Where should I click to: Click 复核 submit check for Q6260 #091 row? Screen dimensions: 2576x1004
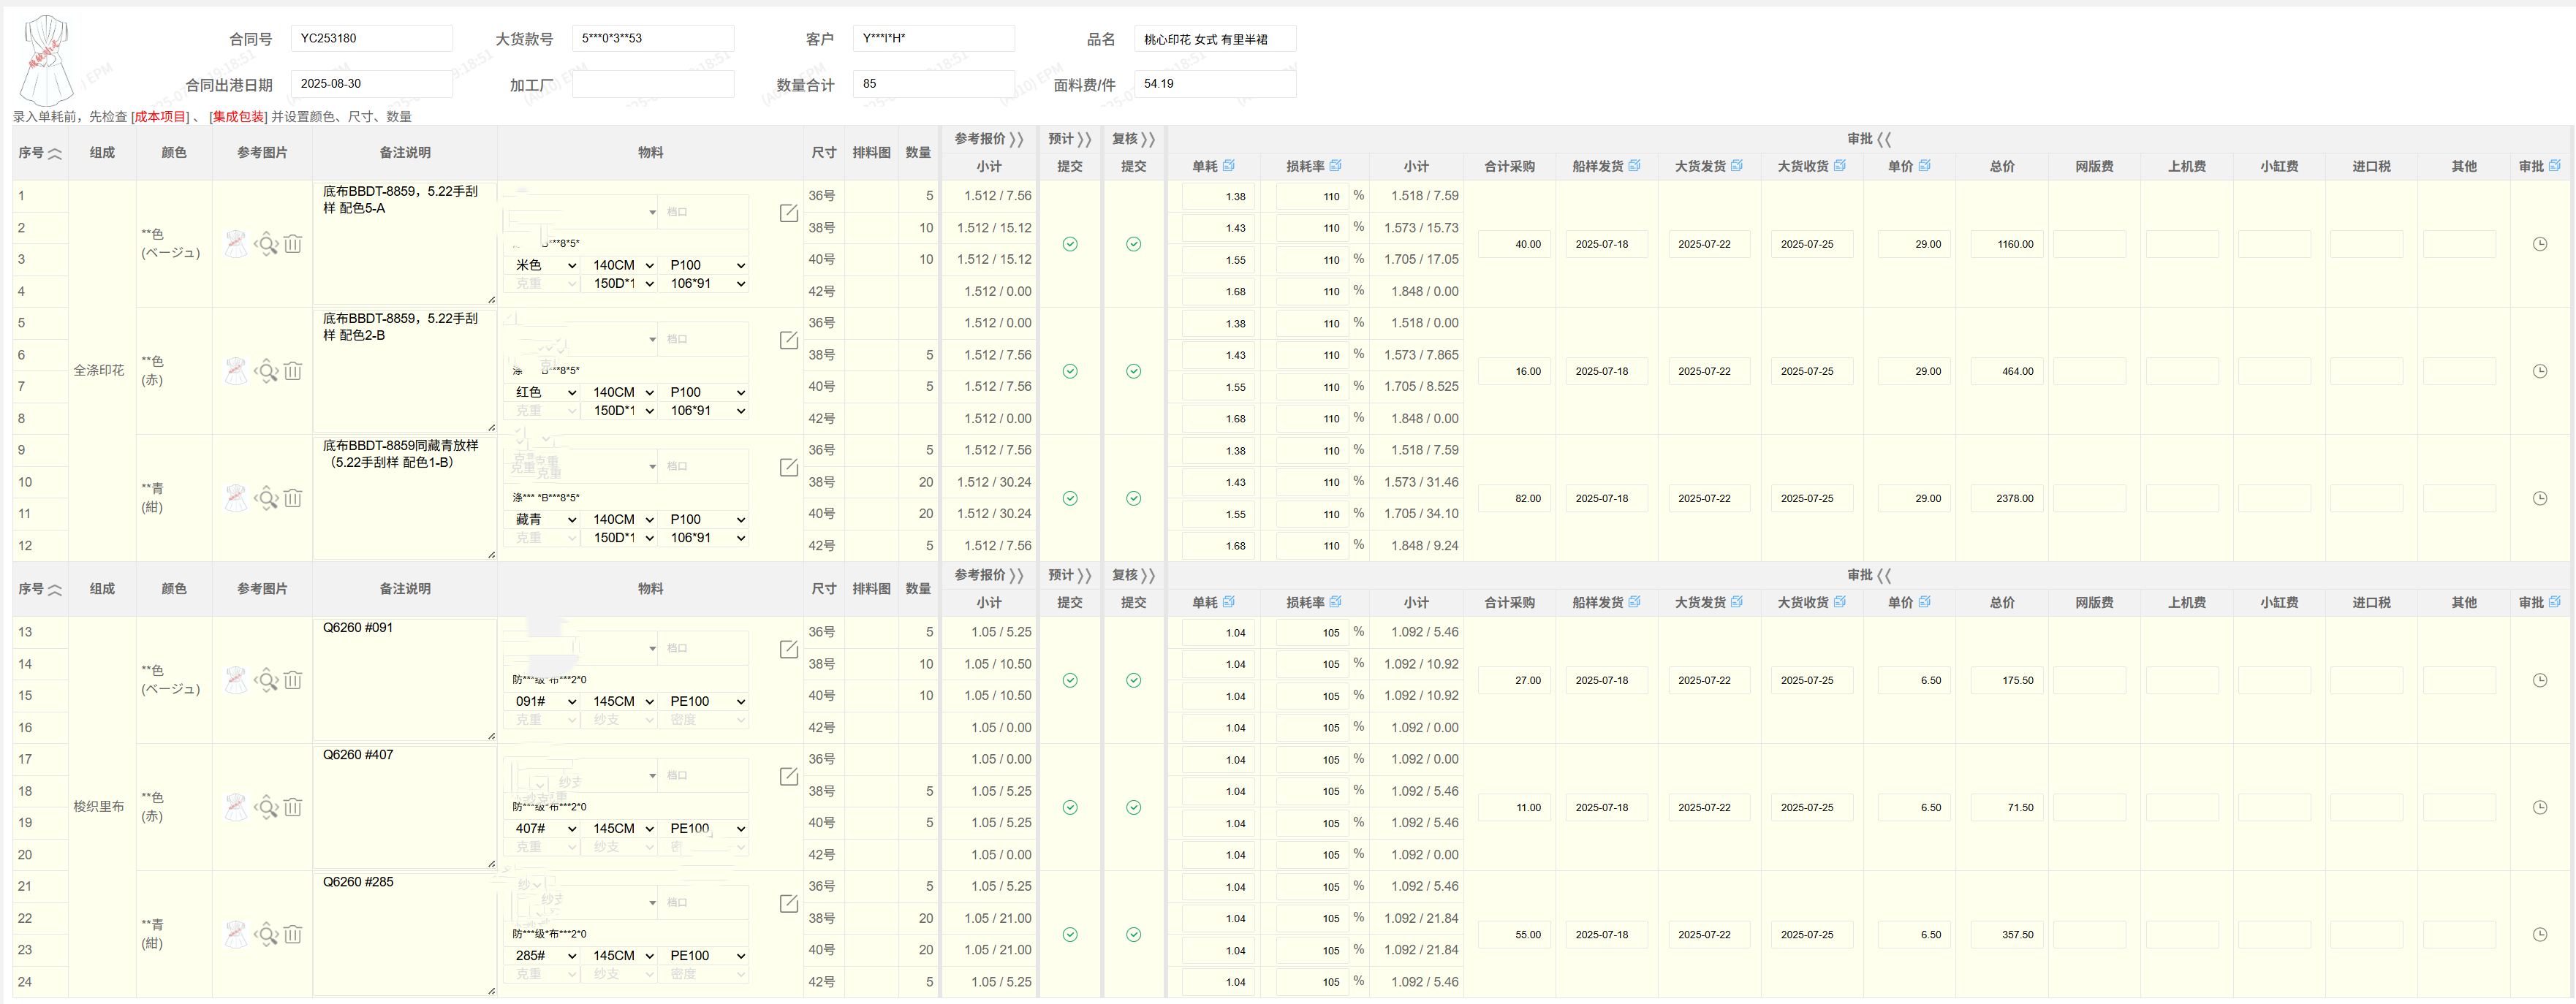coord(1133,680)
